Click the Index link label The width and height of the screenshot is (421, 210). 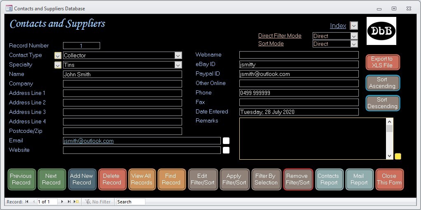pos(338,26)
